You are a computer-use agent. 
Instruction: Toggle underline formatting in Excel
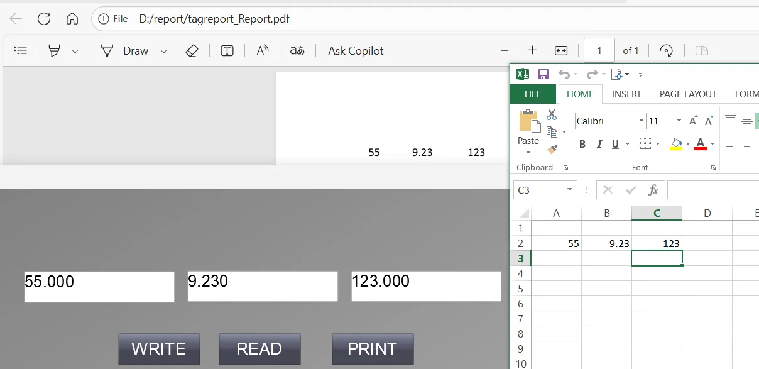click(x=614, y=144)
